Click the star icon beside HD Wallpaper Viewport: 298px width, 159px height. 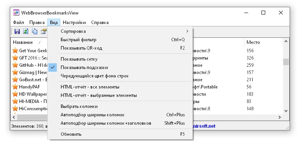pyautogui.click(x=15, y=94)
